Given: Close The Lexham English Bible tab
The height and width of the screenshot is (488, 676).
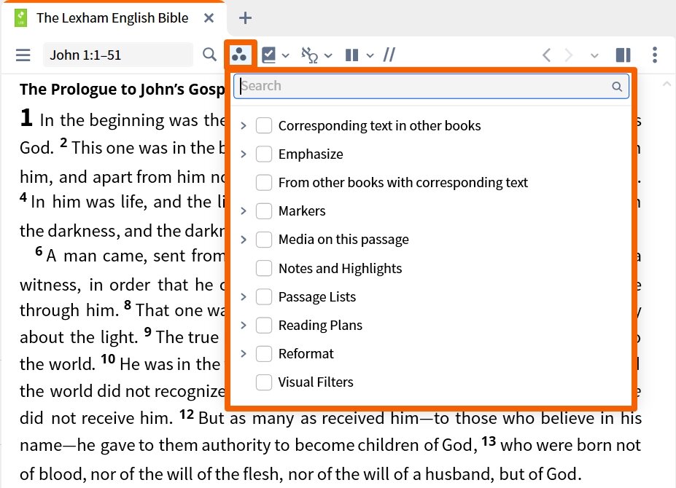Looking at the screenshot, I should tap(209, 18).
